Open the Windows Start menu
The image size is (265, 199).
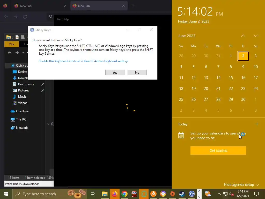(6, 194)
